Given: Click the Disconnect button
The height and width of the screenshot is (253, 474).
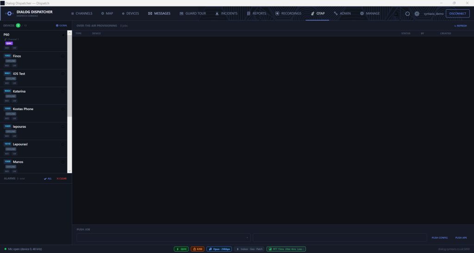Looking at the screenshot, I should tap(458, 13).
